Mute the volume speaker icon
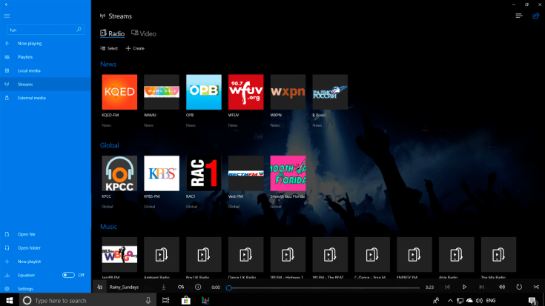 (x=501, y=287)
